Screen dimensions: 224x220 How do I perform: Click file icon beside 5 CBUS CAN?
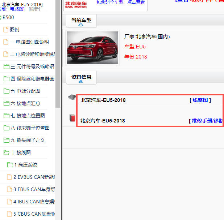tap(9, 214)
